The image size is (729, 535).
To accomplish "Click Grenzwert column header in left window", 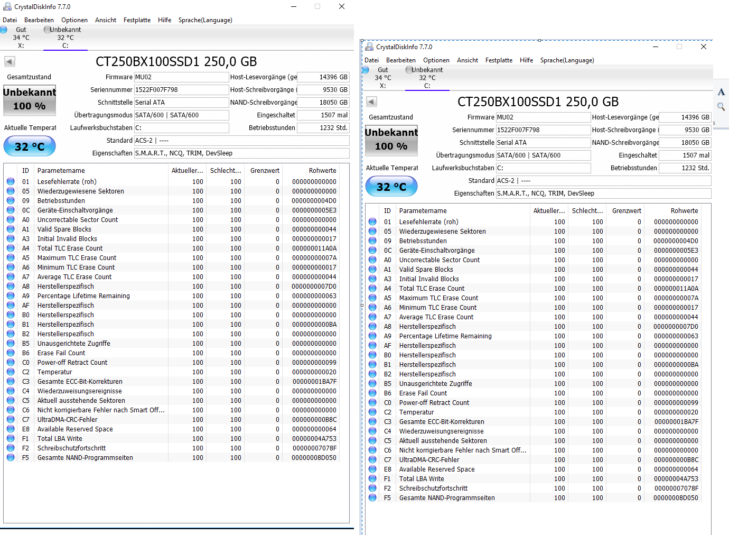I will 264,170.
